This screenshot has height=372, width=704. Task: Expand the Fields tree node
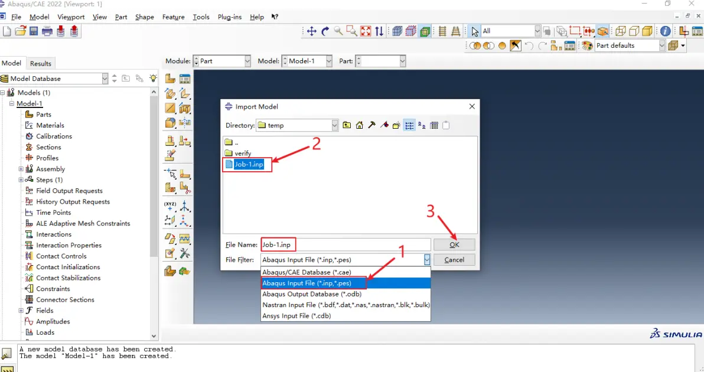tap(21, 311)
